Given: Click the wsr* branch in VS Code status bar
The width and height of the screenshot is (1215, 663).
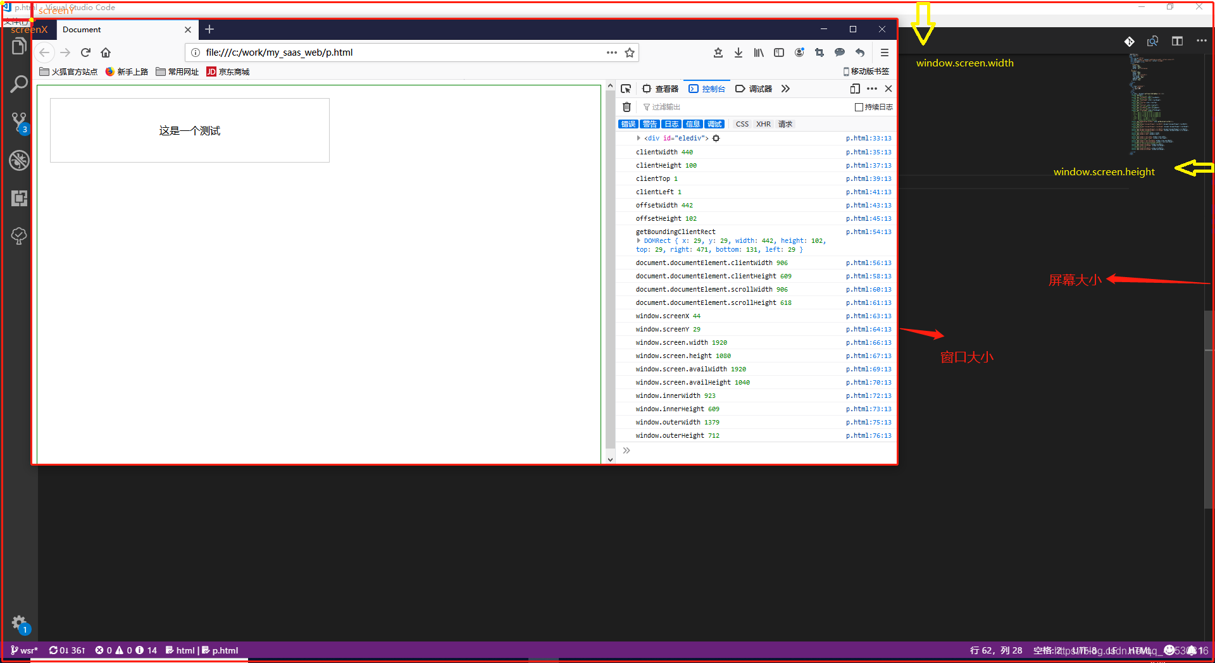Looking at the screenshot, I should coord(24,650).
